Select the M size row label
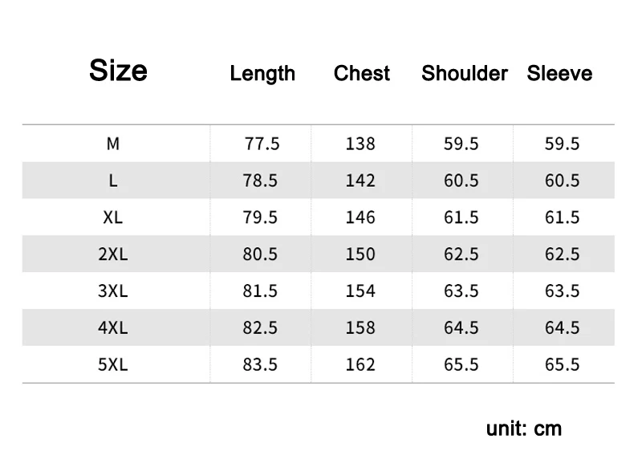The height and width of the screenshot is (463, 642). tap(113, 144)
